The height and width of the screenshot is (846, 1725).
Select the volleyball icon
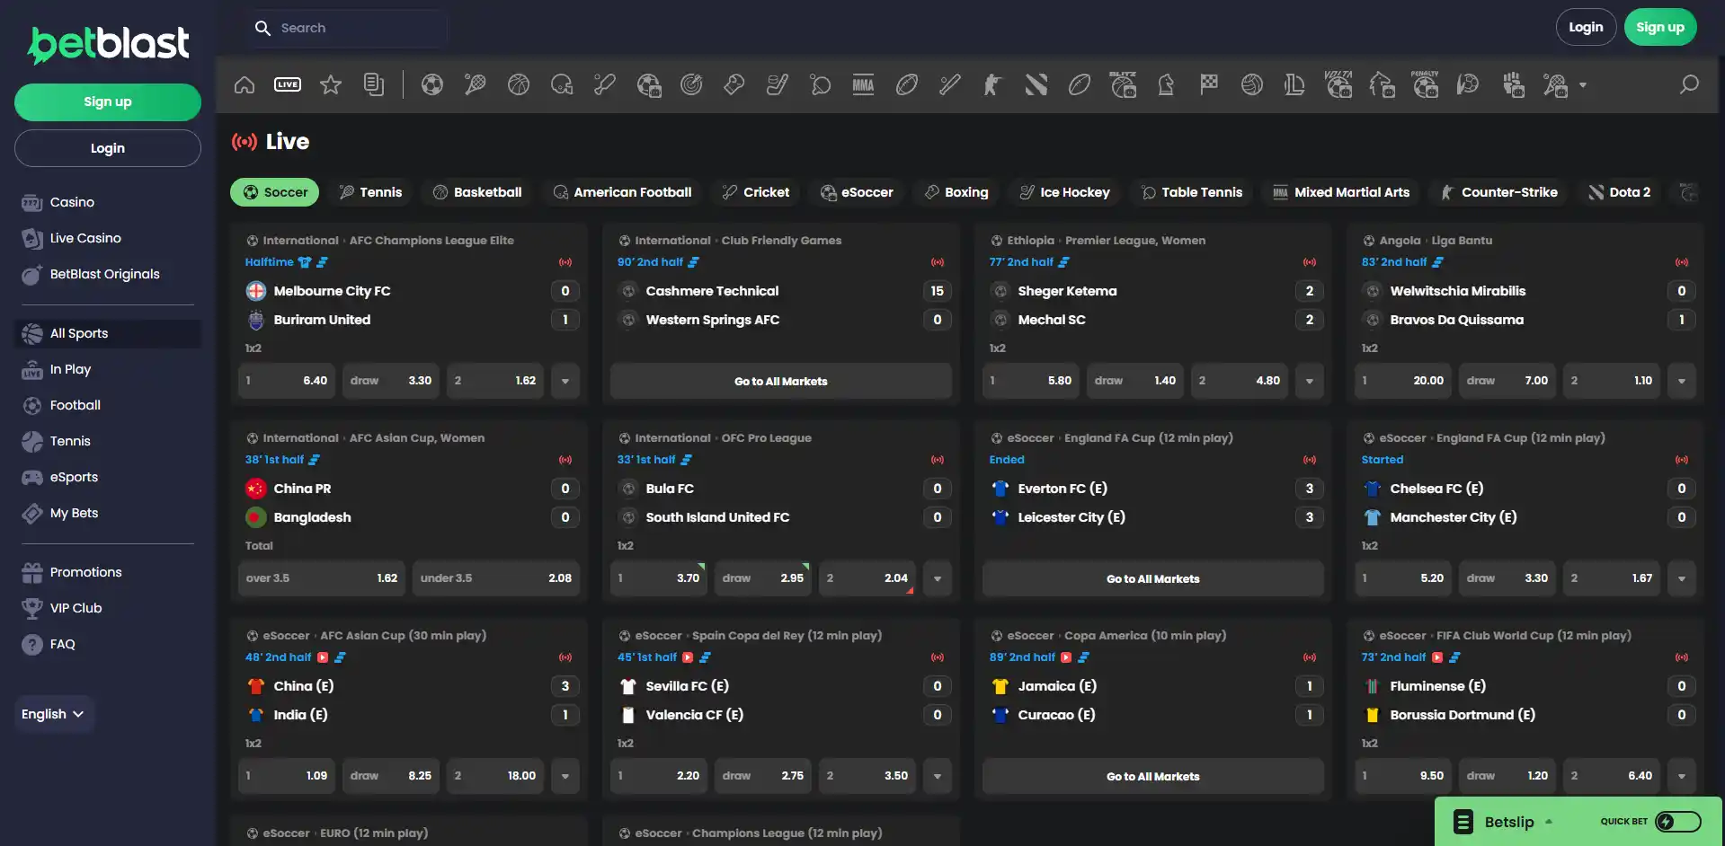pos(1252,84)
